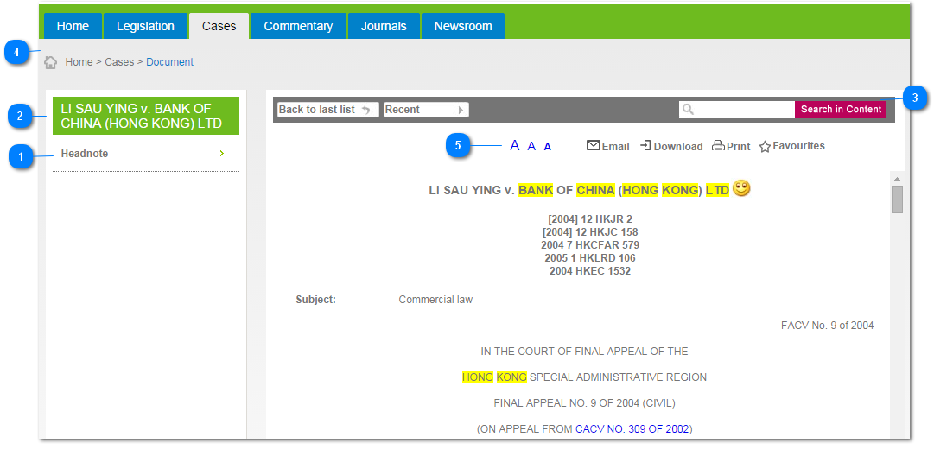The image size is (934, 450).
Task: Email this case document
Action: pos(608,146)
